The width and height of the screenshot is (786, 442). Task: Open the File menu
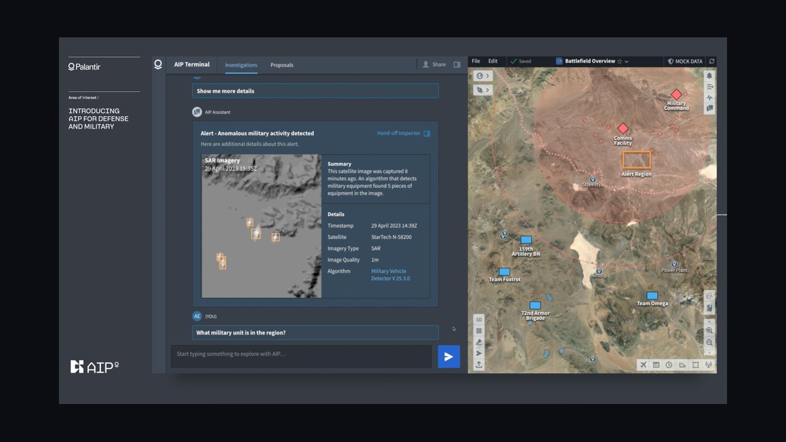pyautogui.click(x=476, y=61)
